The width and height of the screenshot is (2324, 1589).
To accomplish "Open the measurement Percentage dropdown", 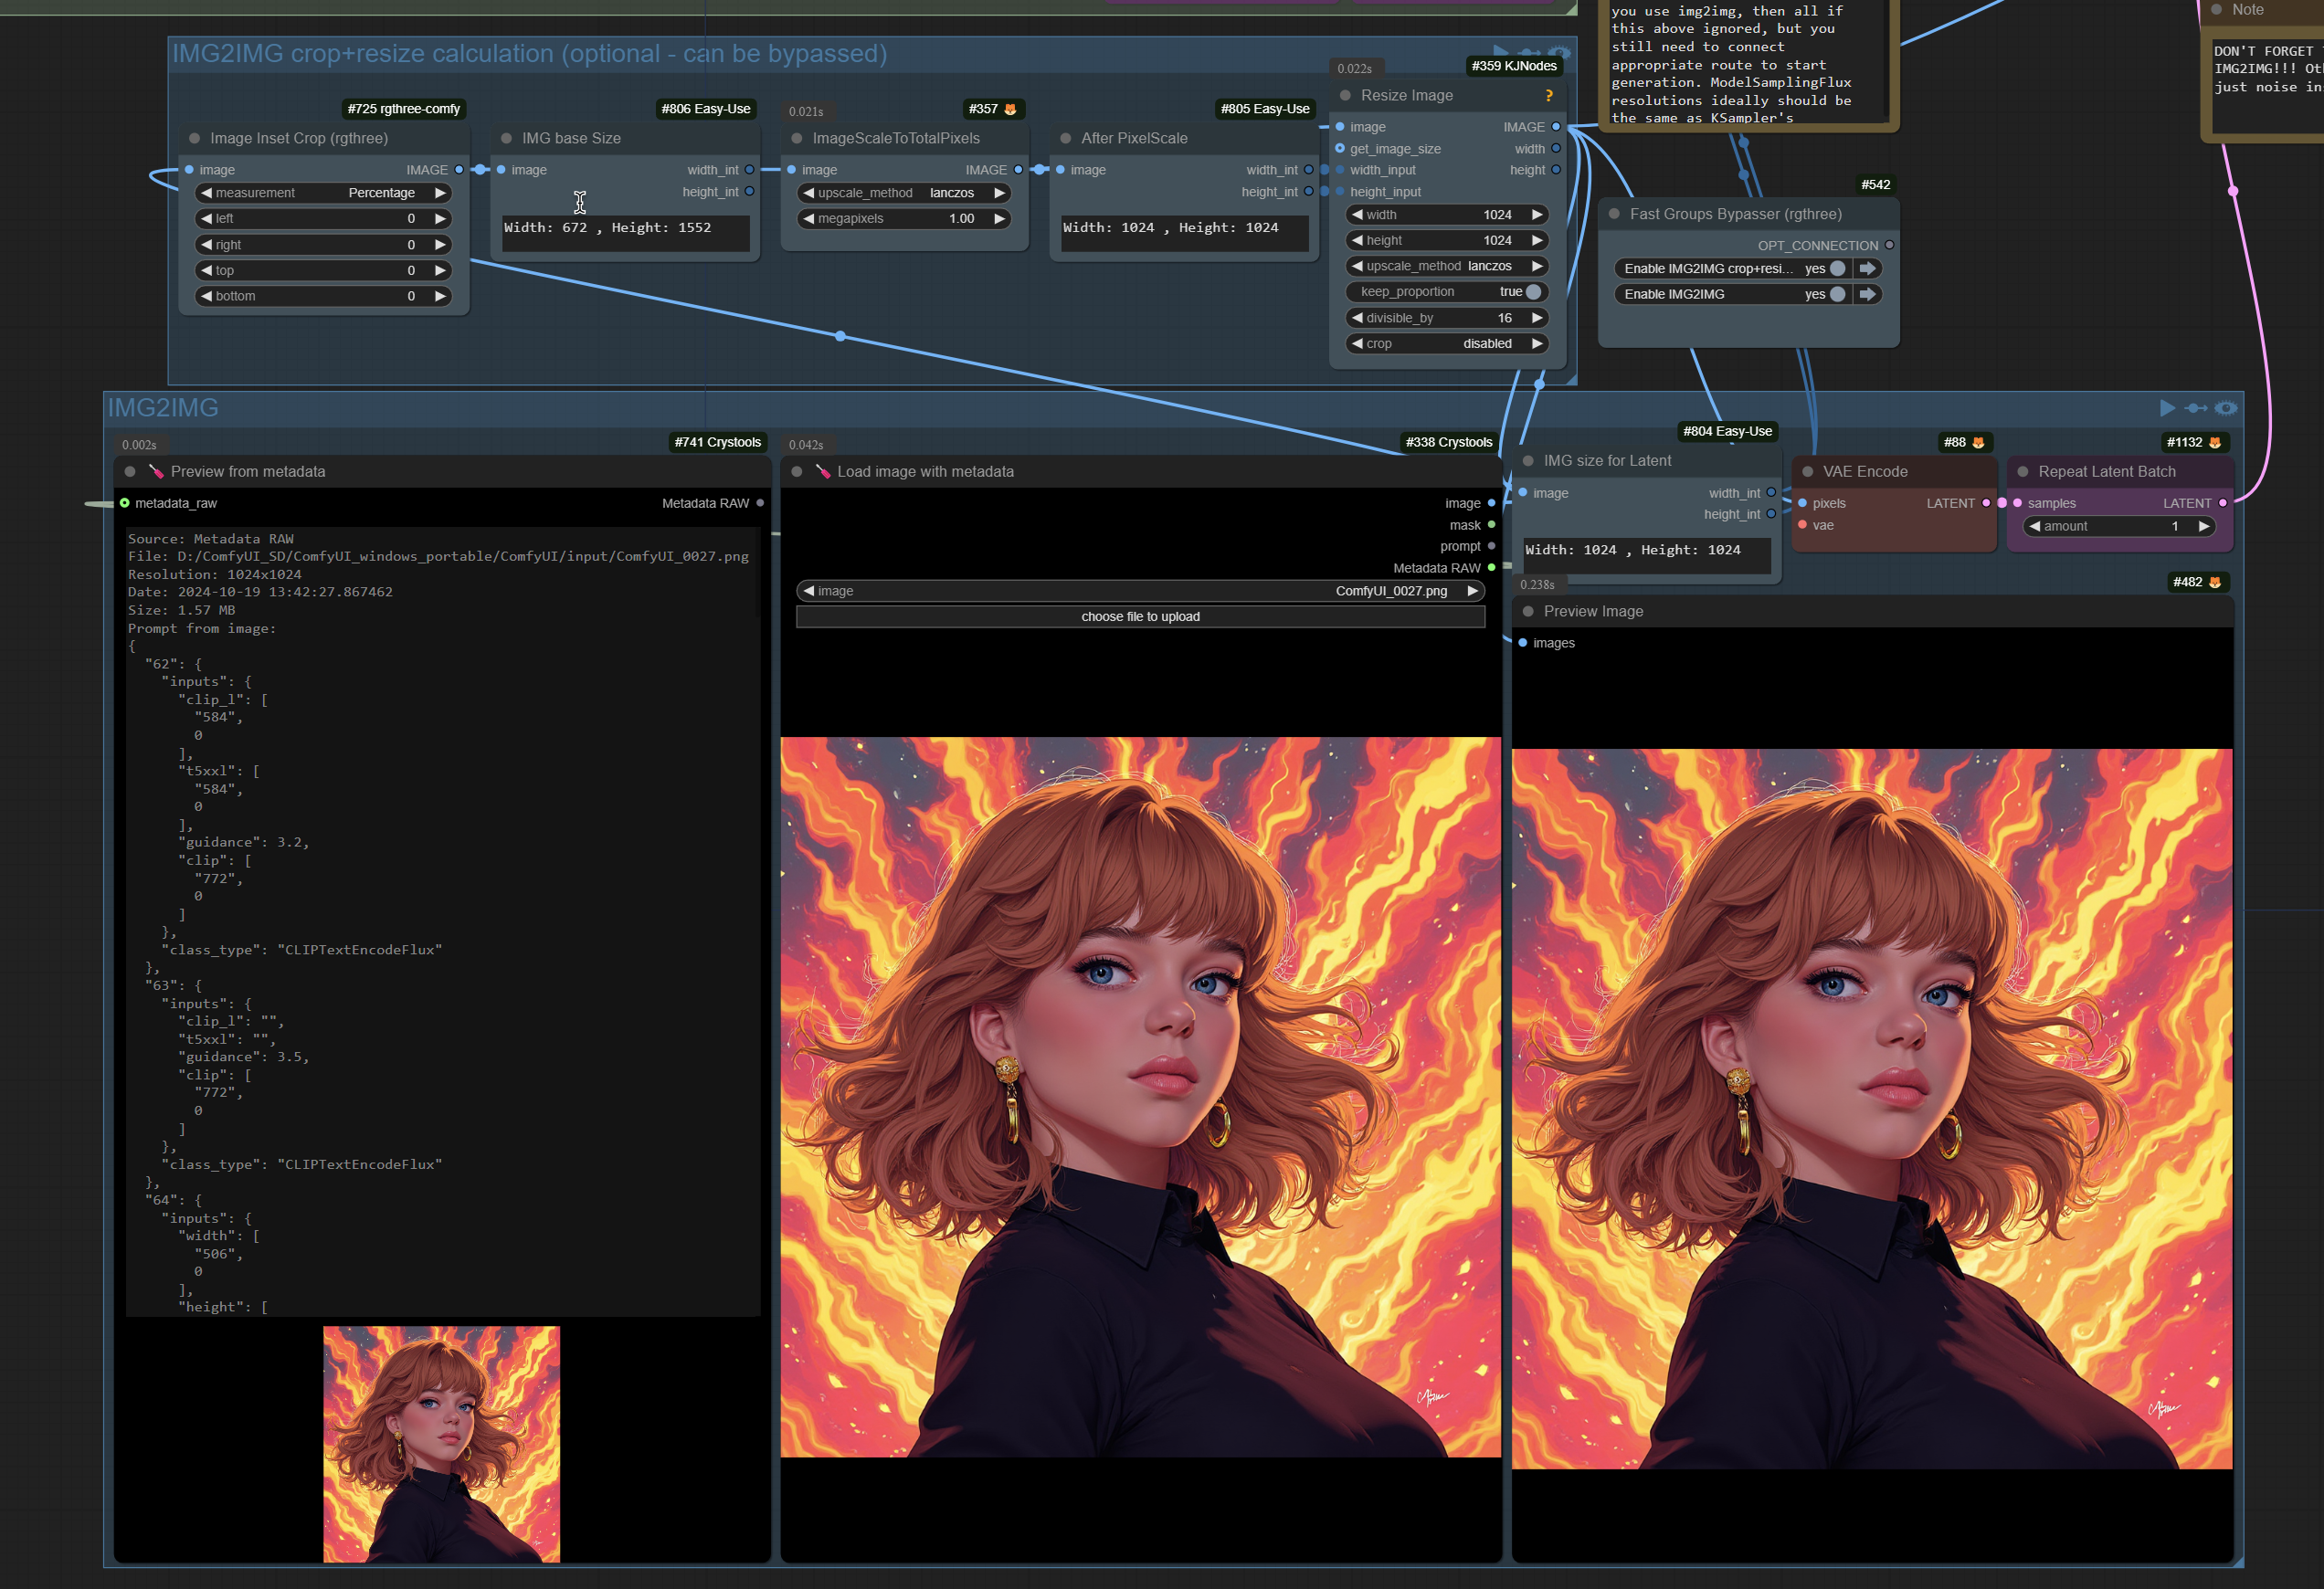I will [323, 193].
